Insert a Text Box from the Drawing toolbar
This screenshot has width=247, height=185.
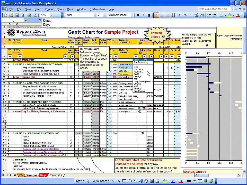click(135, 181)
